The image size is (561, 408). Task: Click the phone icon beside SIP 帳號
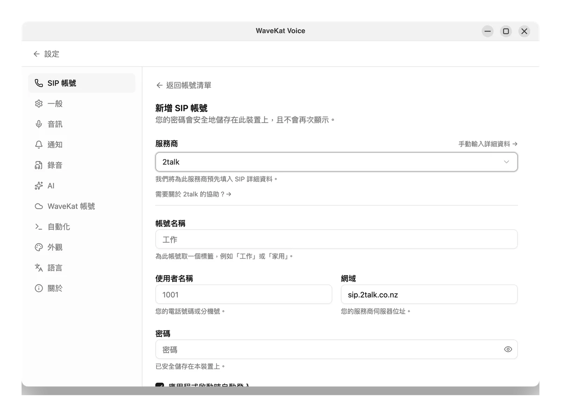39,83
